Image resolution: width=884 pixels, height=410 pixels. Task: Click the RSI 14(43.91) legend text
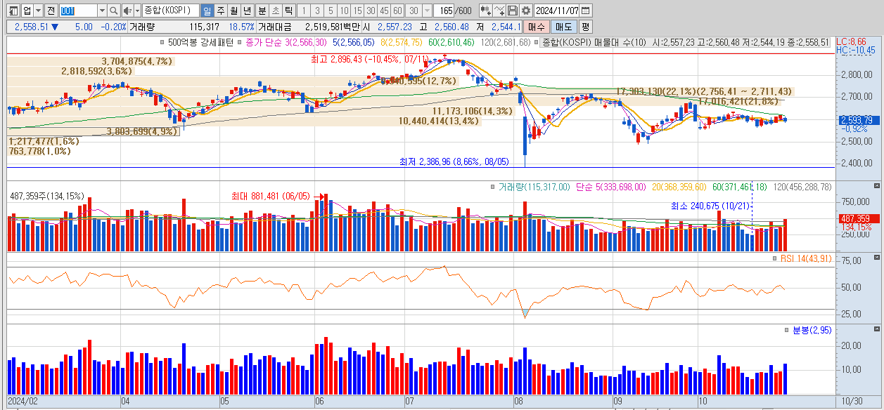(806, 259)
